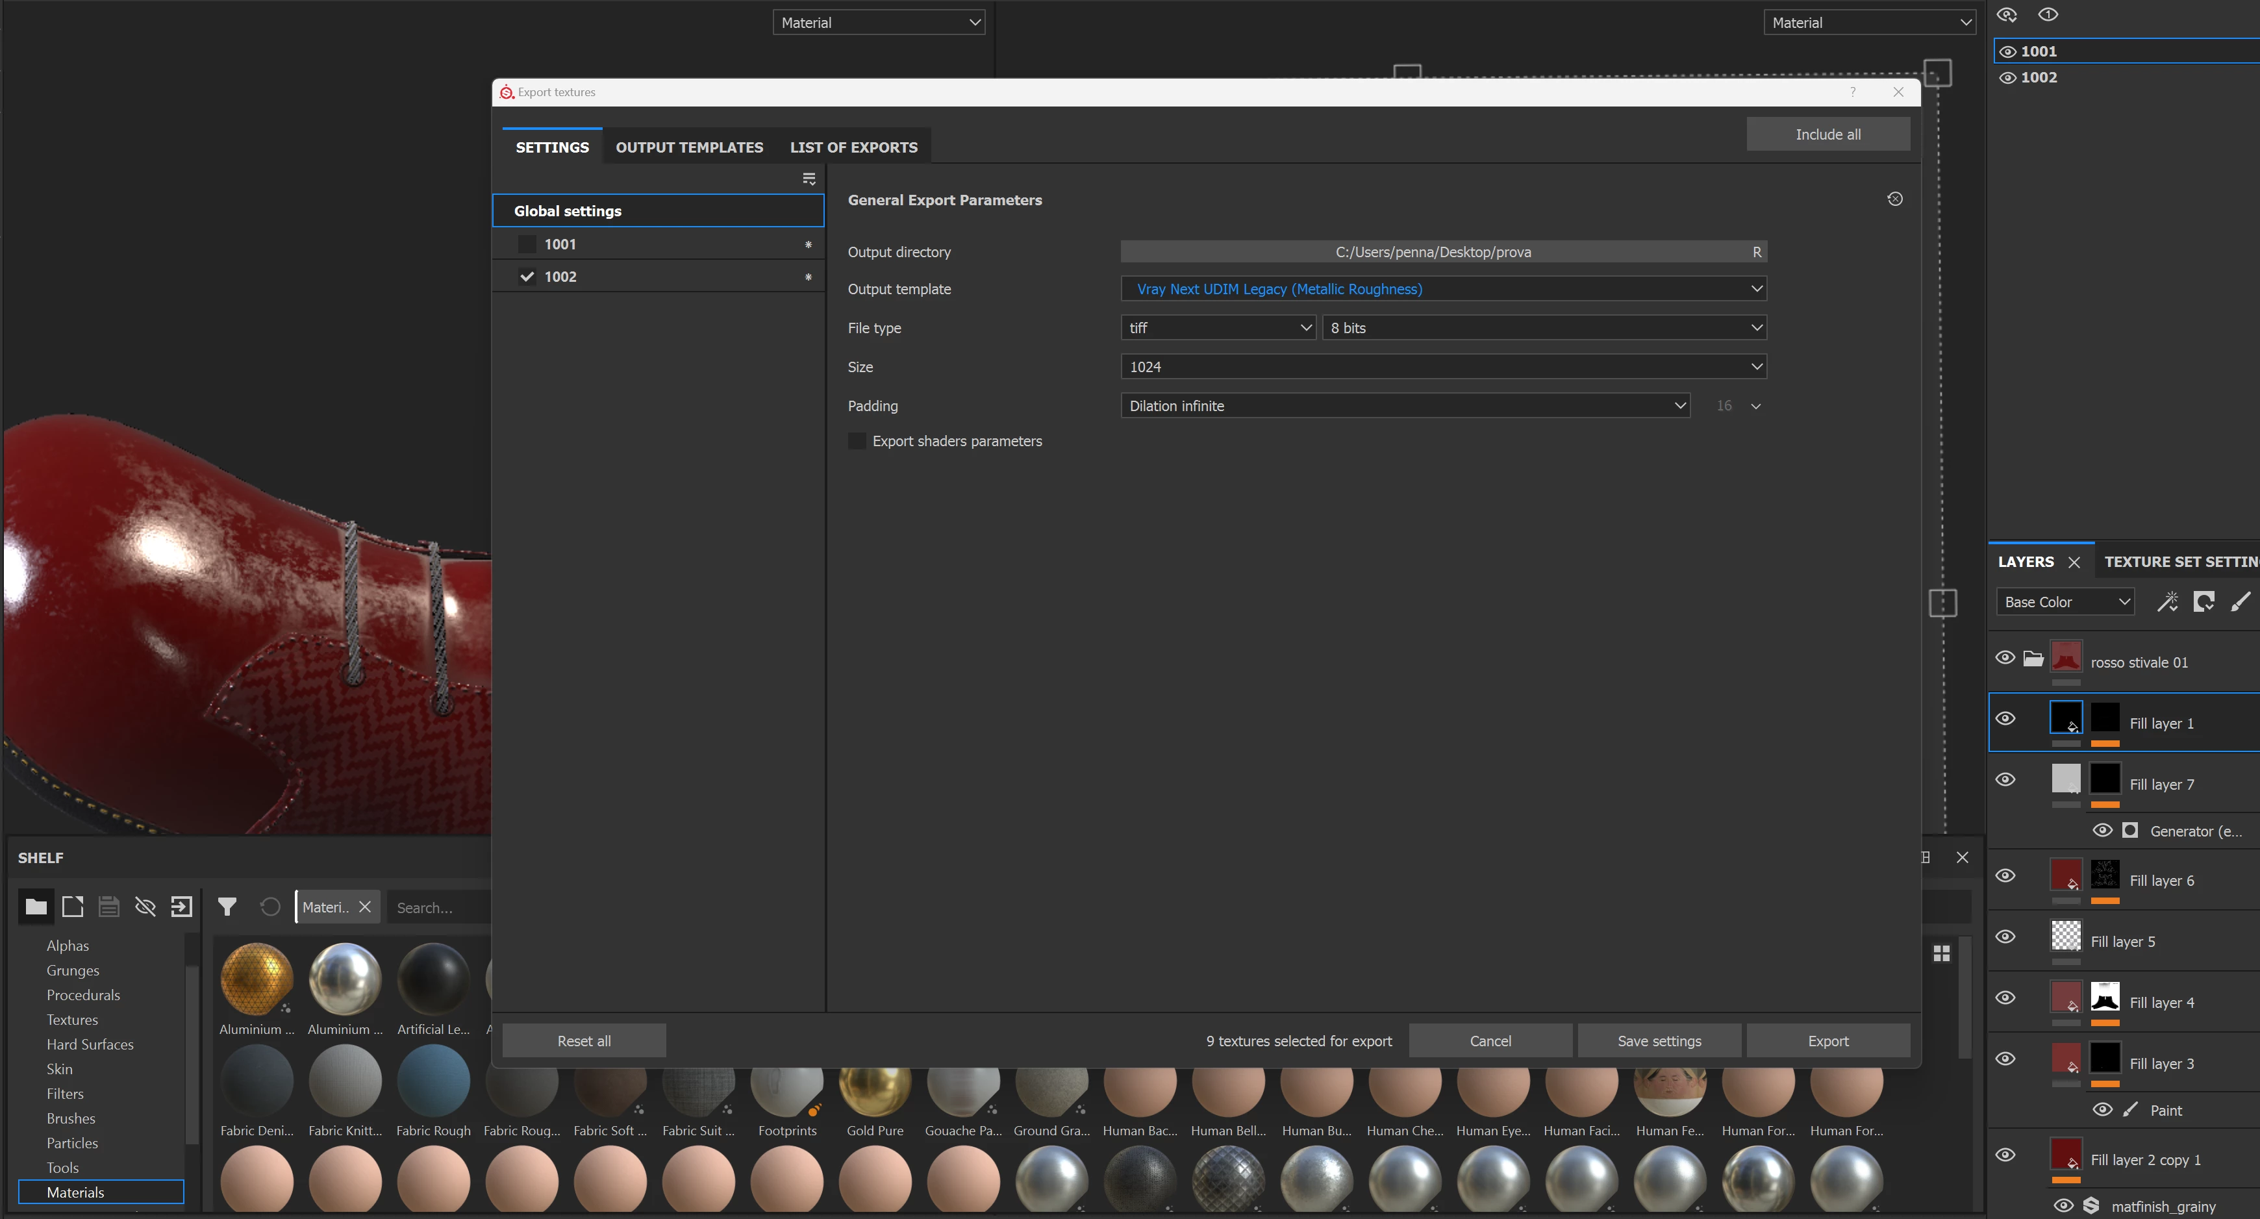The width and height of the screenshot is (2260, 1219).
Task: Expand the tiff file type dropdown
Action: click(1218, 328)
